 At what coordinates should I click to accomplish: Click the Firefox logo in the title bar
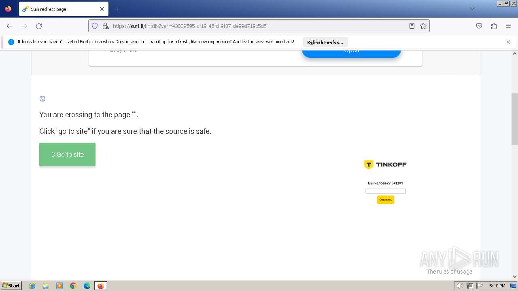8,8
